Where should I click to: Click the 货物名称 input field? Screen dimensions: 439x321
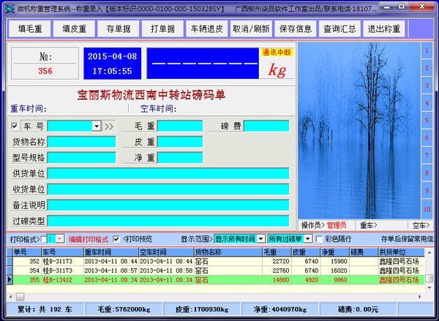coord(81,142)
